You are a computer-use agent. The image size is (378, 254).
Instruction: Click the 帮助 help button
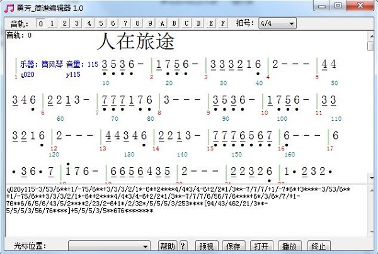168,246
